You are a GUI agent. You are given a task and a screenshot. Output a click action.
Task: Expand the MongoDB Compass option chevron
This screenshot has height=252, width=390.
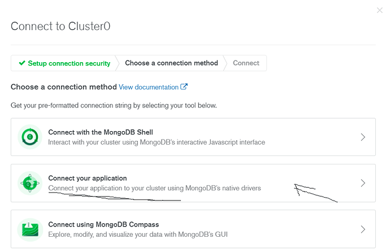(x=363, y=229)
